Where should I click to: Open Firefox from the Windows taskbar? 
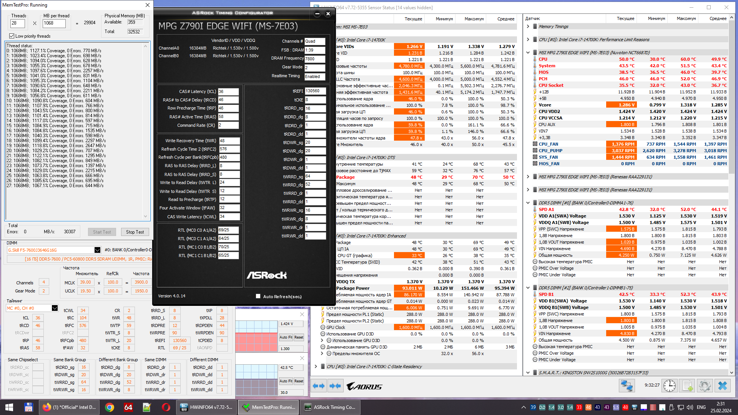click(69, 407)
